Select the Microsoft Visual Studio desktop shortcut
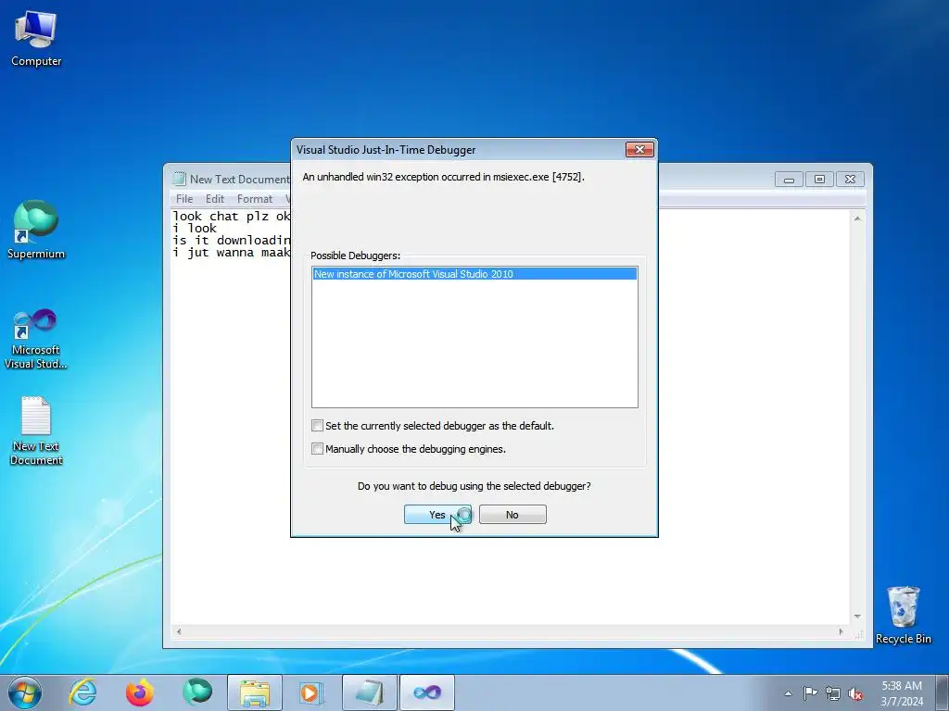 [x=36, y=339]
